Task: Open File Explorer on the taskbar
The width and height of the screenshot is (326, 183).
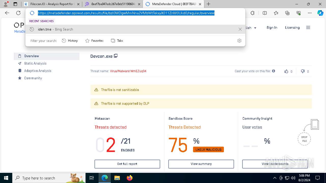Action: coord(117,178)
